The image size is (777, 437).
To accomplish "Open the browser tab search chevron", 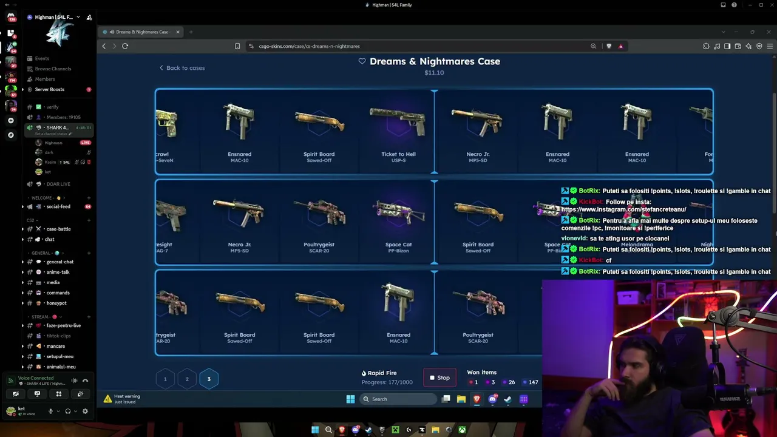I will coord(723,32).
